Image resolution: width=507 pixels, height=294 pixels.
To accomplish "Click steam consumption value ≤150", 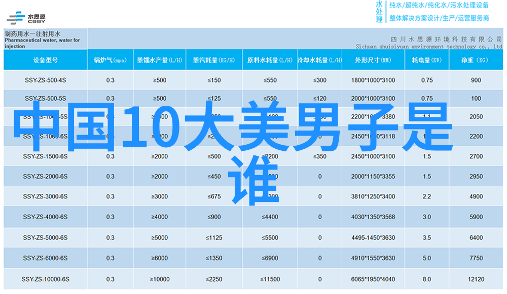I will [x=214, y=80].
